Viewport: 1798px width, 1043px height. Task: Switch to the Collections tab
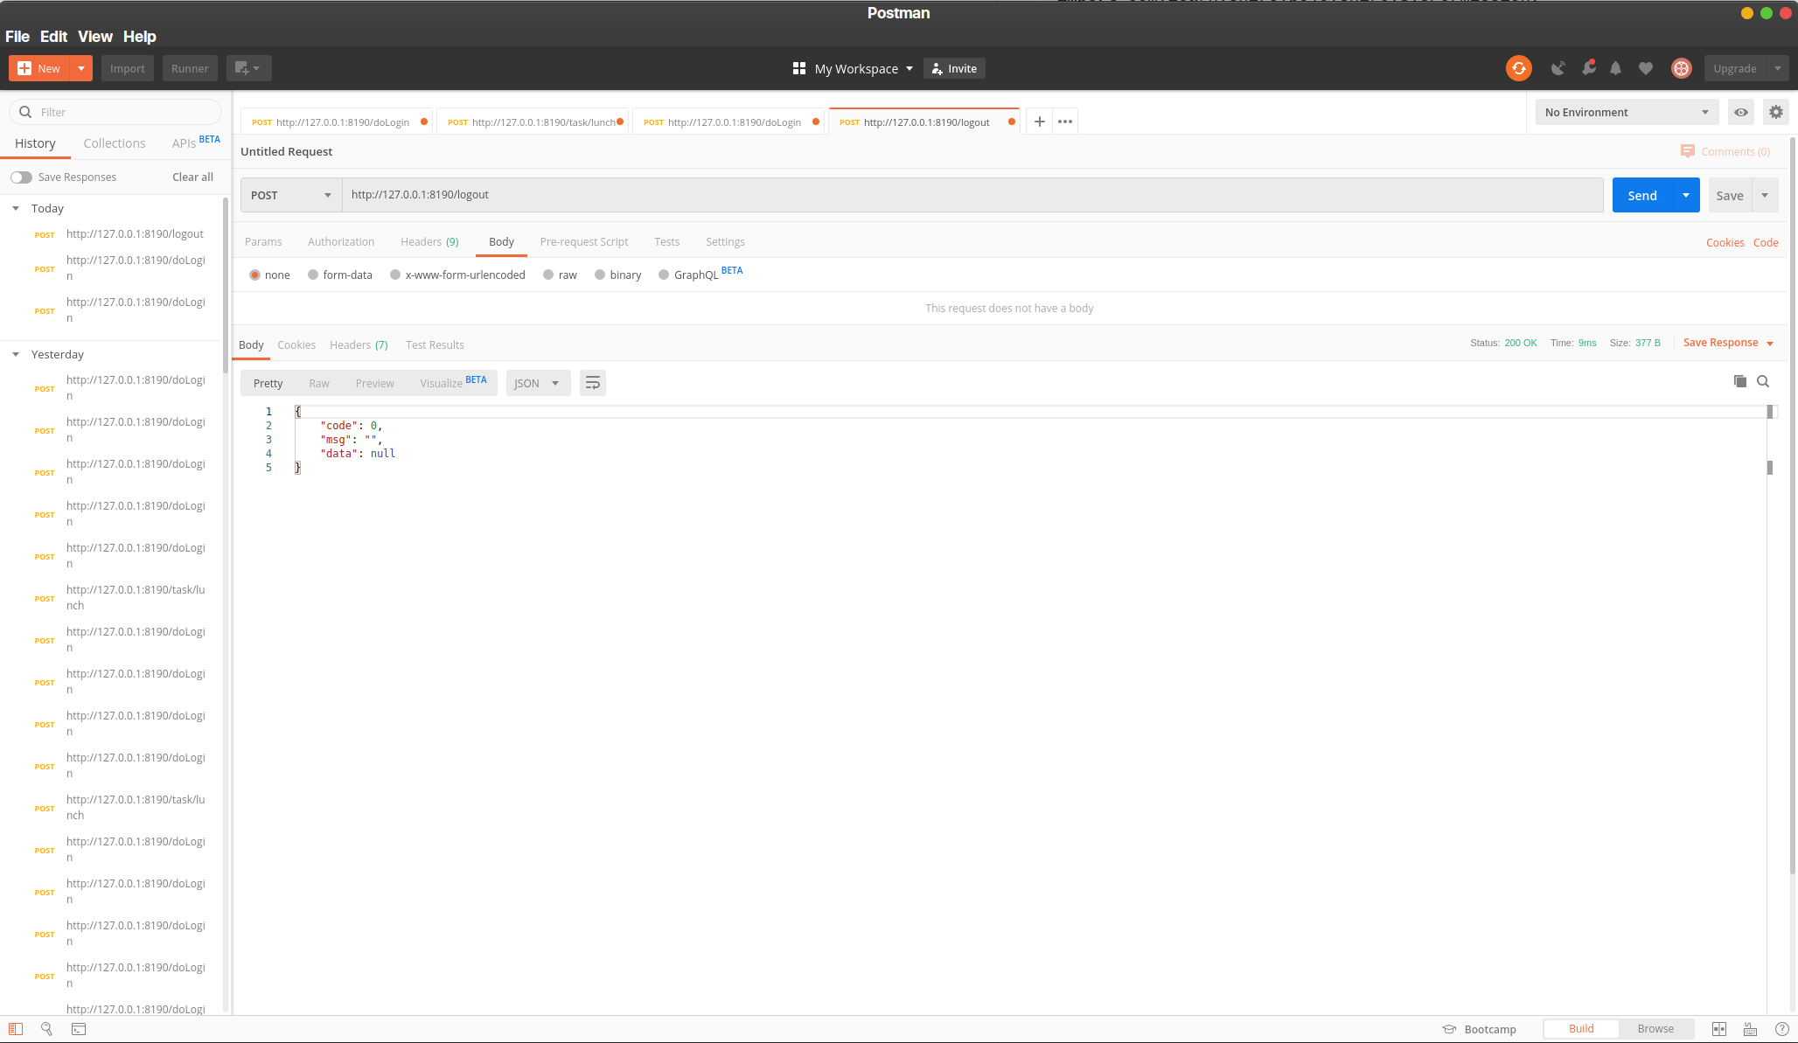point(114,143)
